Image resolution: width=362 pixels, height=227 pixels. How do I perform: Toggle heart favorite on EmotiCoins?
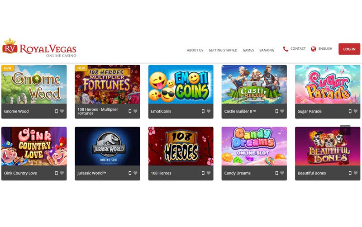(209, 111)
